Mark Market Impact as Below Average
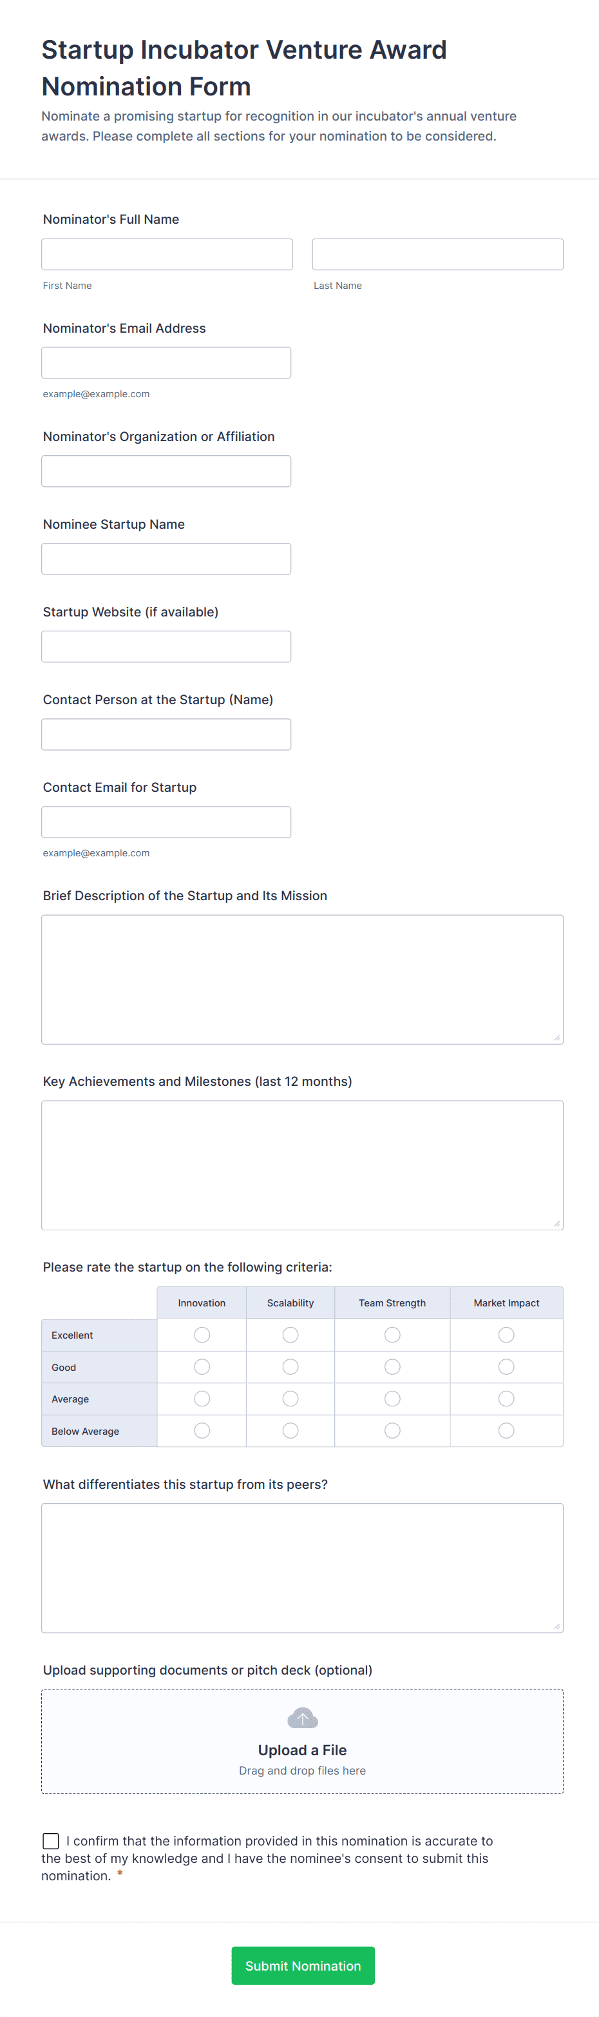 [507, 1430]
